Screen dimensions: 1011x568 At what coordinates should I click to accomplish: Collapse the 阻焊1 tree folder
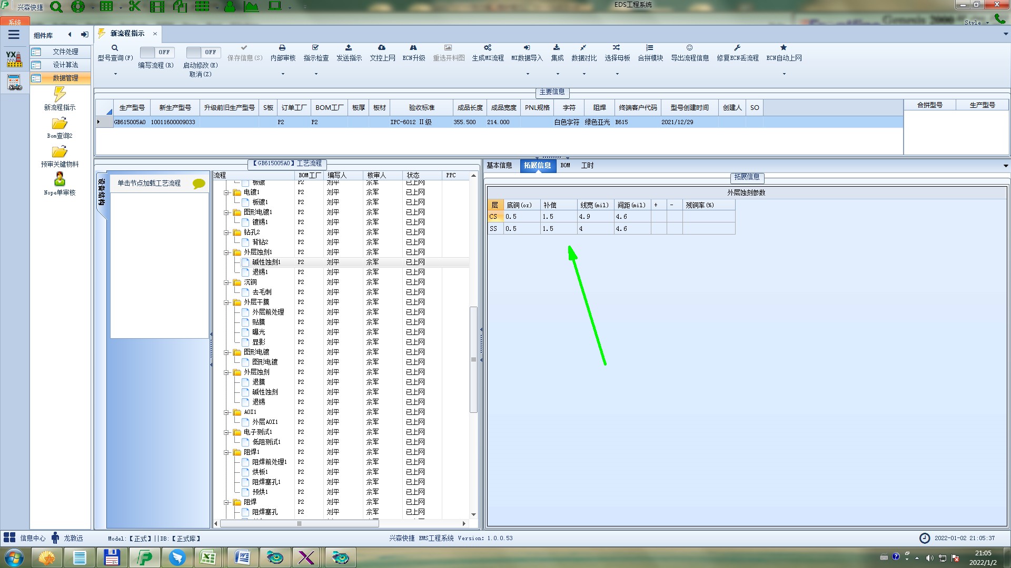pos(226,452)
